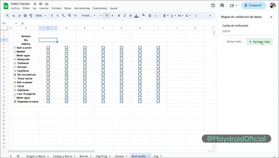Check the Almozar box in column G

[121, 67]
